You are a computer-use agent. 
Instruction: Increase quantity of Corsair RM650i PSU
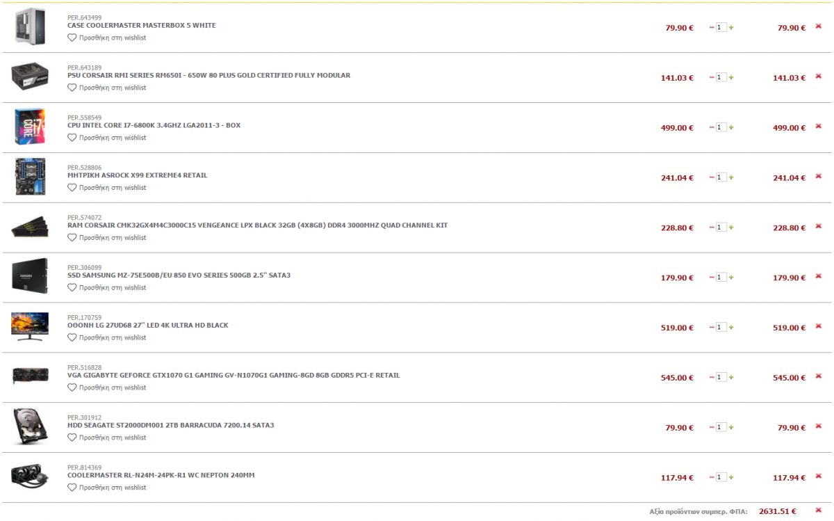(x=731, y=77)
